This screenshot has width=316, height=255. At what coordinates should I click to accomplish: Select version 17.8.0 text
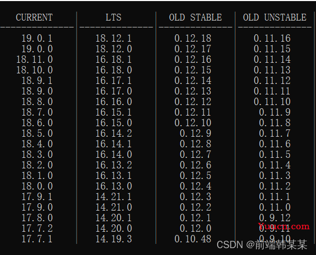pos(37,218)
